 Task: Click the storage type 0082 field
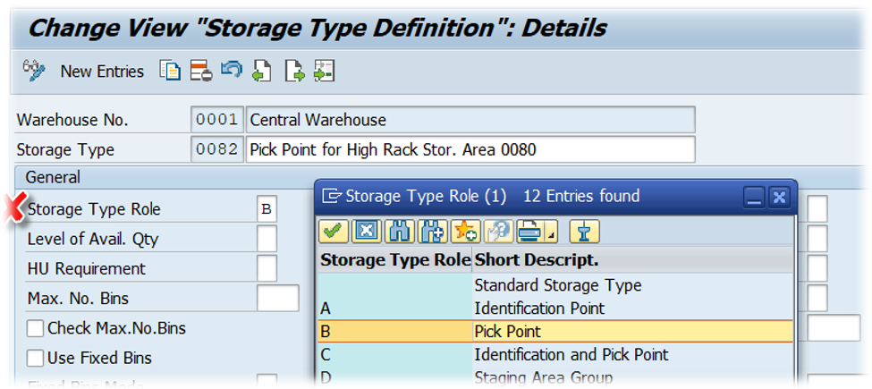pos(217,149)
